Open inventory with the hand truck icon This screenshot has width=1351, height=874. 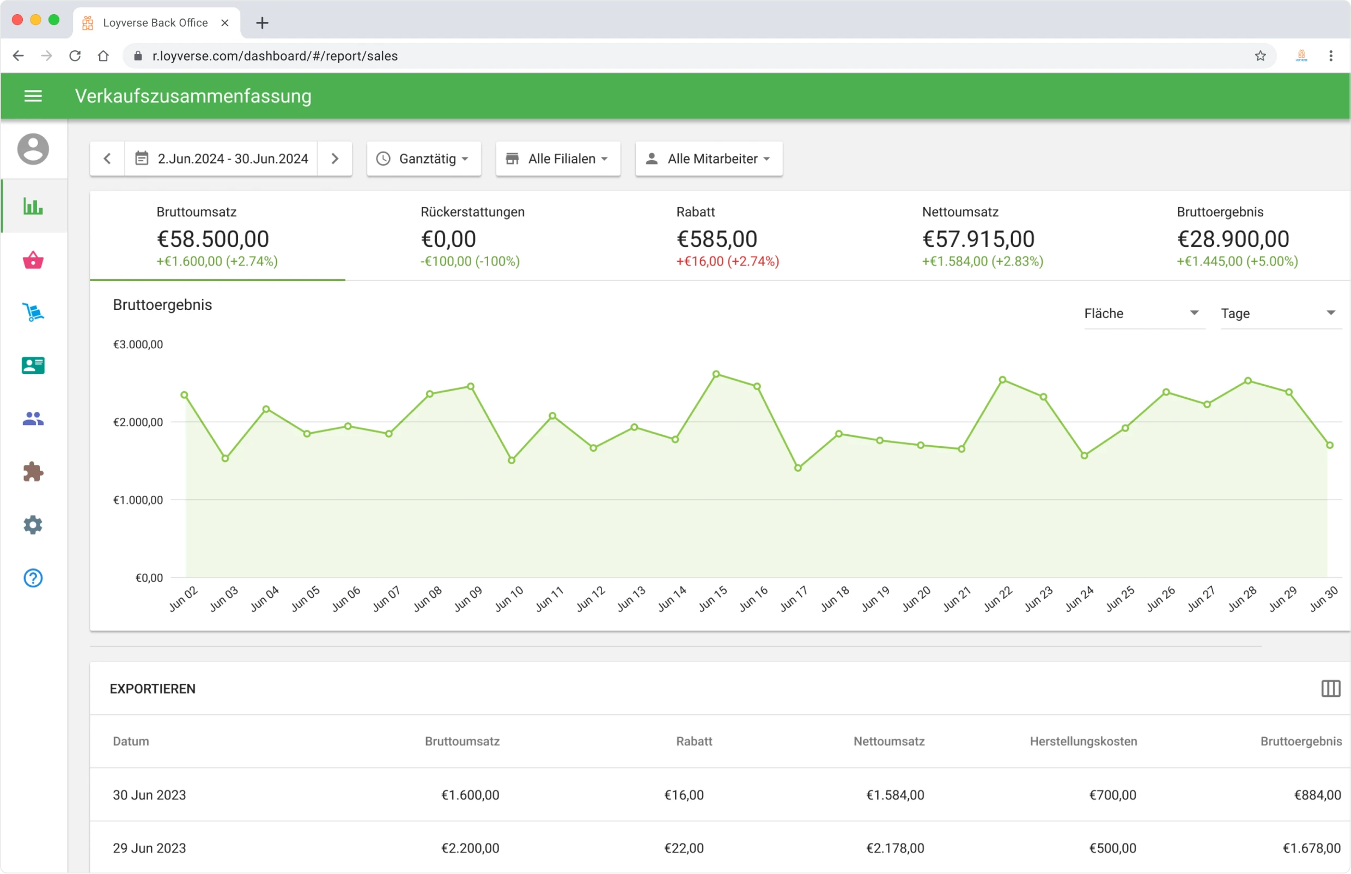point(32,313)
